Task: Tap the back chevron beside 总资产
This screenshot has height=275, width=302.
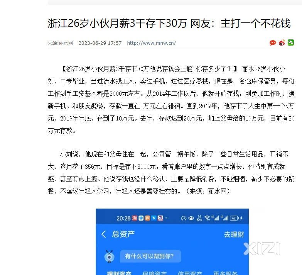Action: pyautogui.click(x=104, y=234)
